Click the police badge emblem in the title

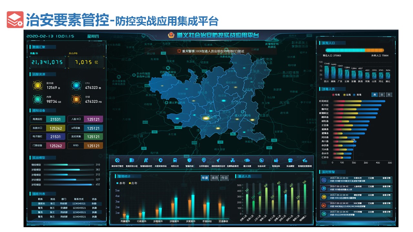tap(171, 35)
